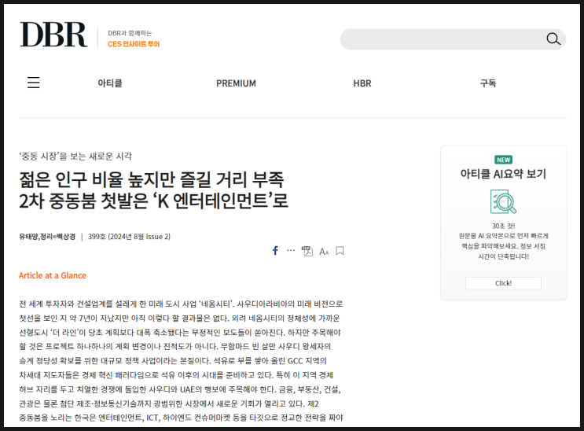
Task: Click the DBR과 함께하는 text
Action: [x=130, y=33]
